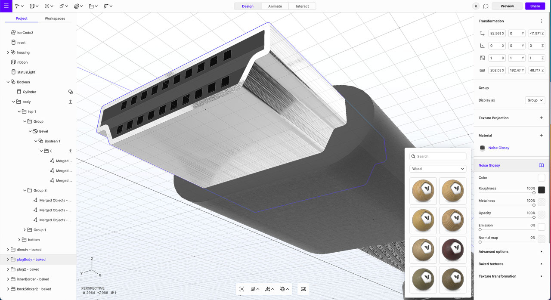The height and width of the screenshot is (300, 551).
Task: Switch to the Animate tab
Action: [275, 6]
